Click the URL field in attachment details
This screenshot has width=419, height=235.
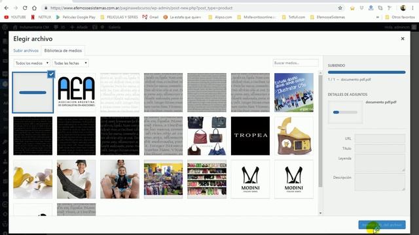pos(380,138)
